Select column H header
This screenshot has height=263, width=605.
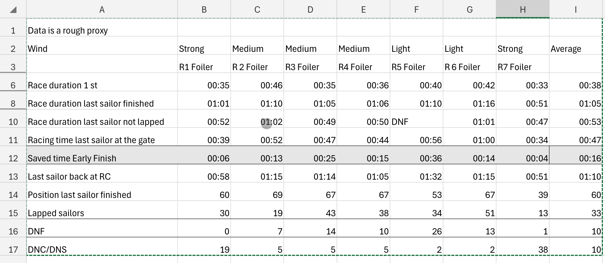click(522, 10)
